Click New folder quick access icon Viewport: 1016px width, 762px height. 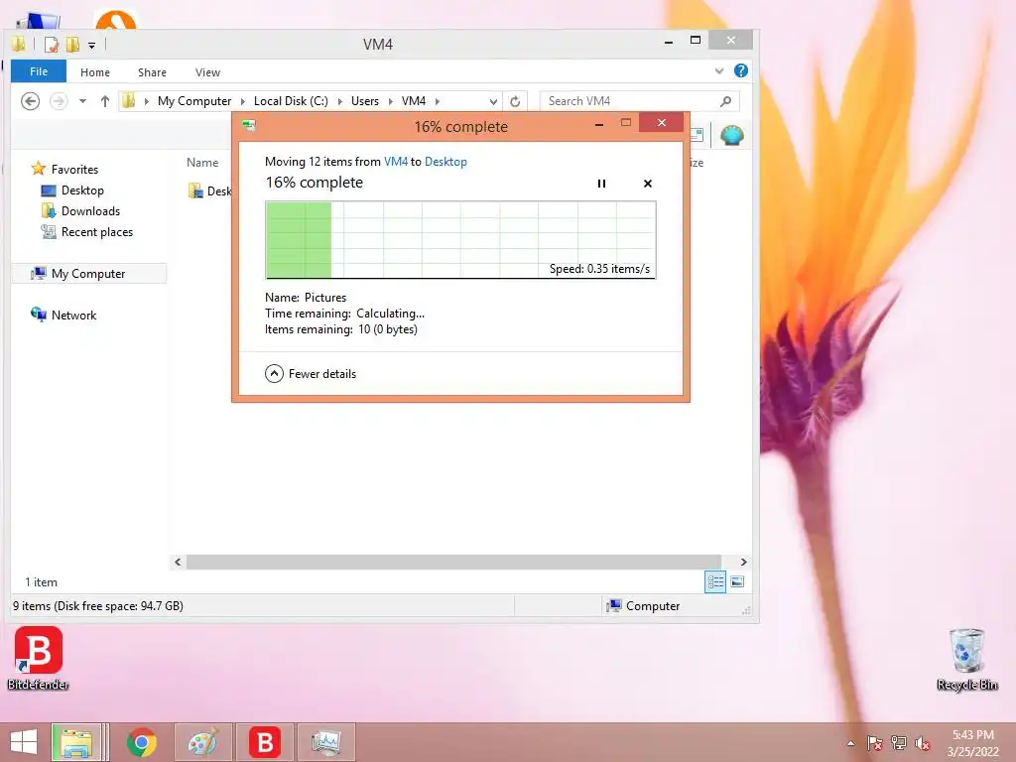(x=72, y=45)
